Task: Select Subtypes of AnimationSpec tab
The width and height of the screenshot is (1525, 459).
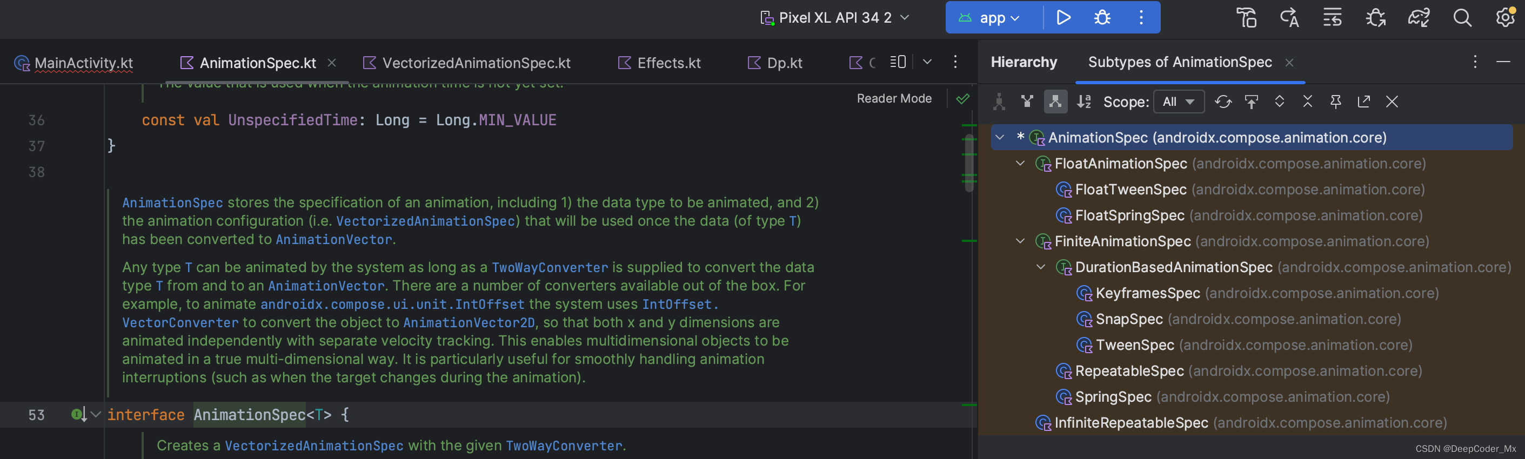Action: 1179,62
